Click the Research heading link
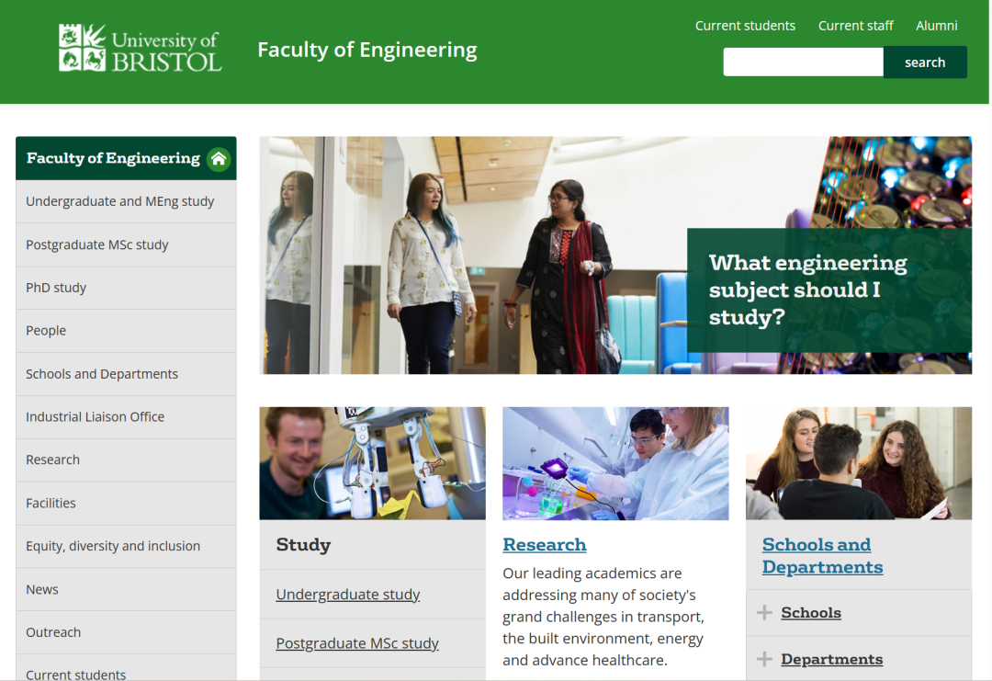Viewport: 992px width, 681px height. point(544,545)
